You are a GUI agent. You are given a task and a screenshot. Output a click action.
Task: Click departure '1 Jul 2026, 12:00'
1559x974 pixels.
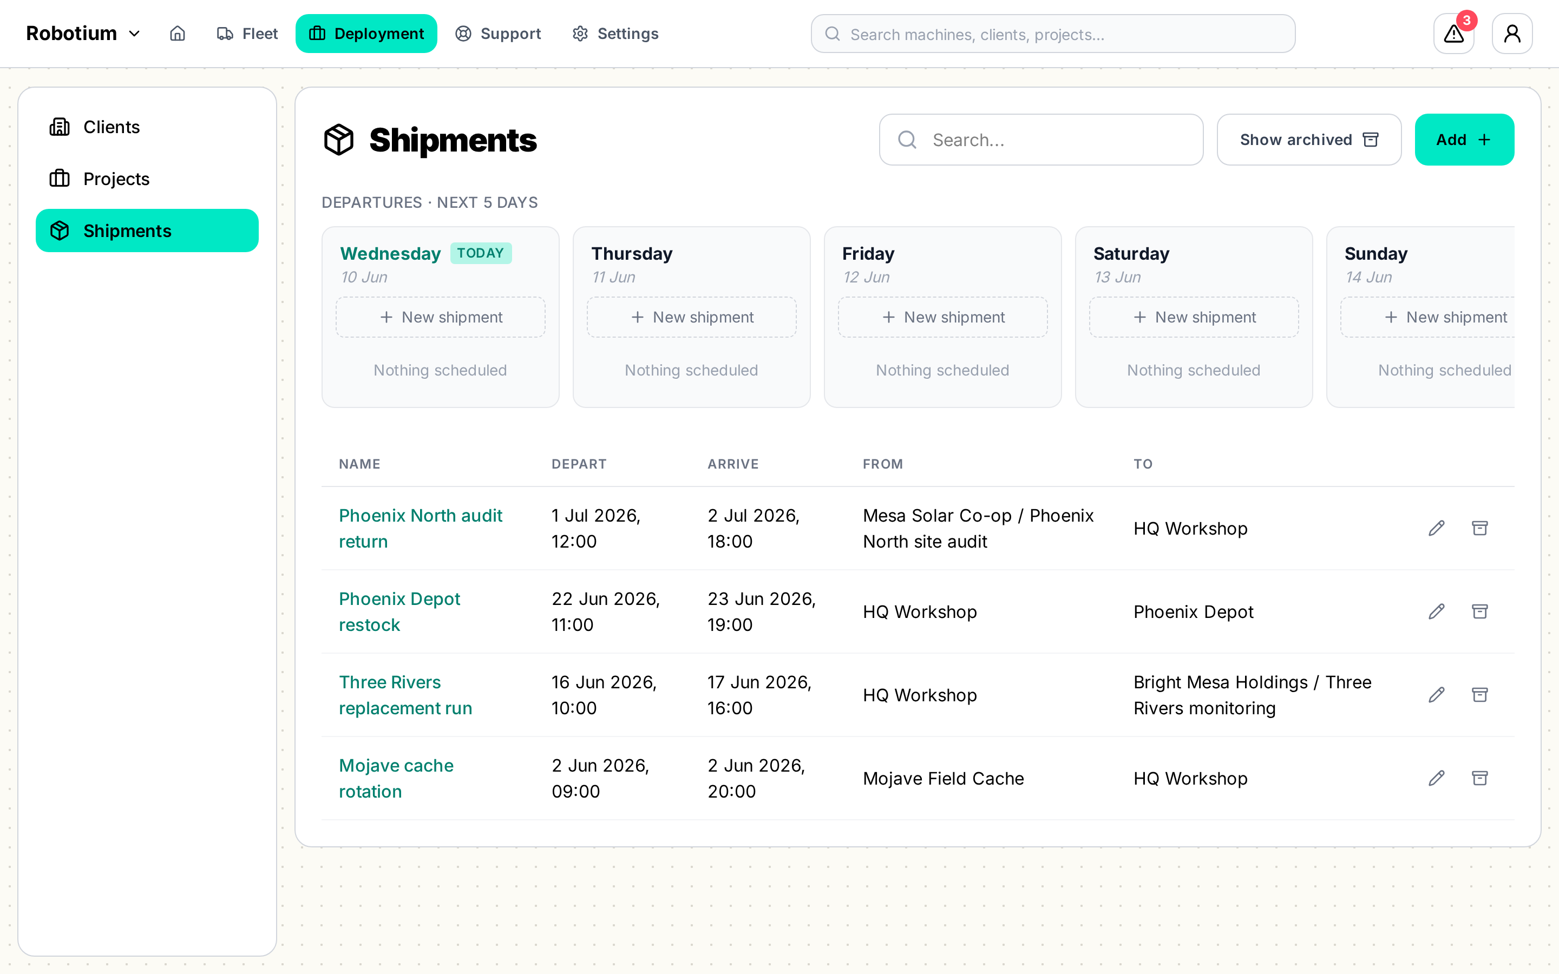click(596, 528)
